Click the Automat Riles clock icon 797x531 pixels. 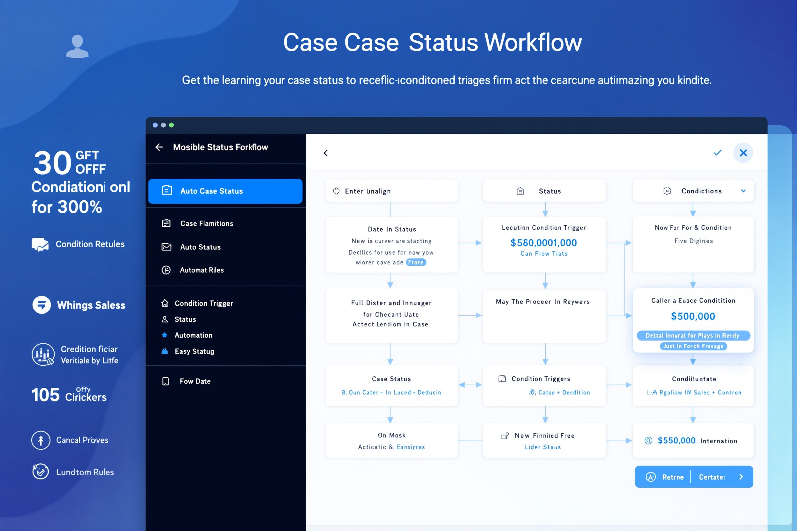click(x=166, y=270)
